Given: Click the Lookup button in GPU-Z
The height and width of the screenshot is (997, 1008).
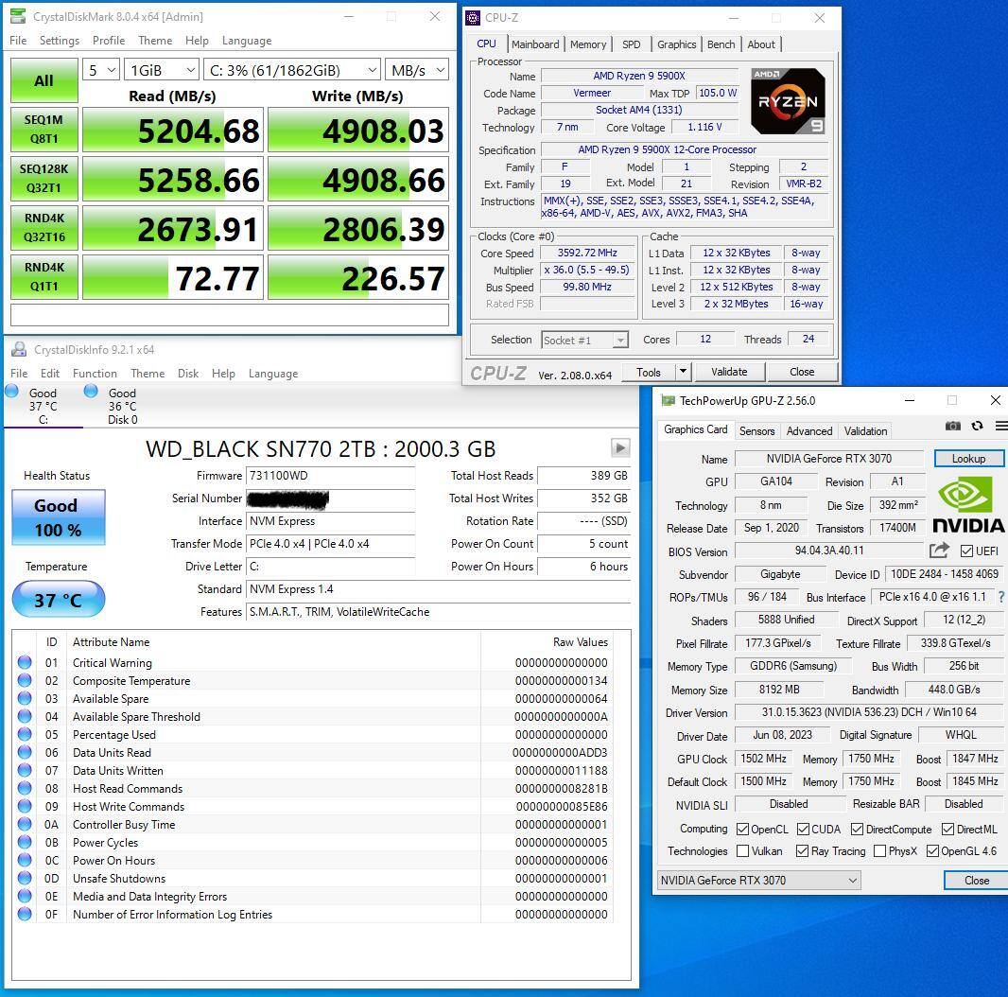Looking at the screenshot, I should click(x=968, y=459).
